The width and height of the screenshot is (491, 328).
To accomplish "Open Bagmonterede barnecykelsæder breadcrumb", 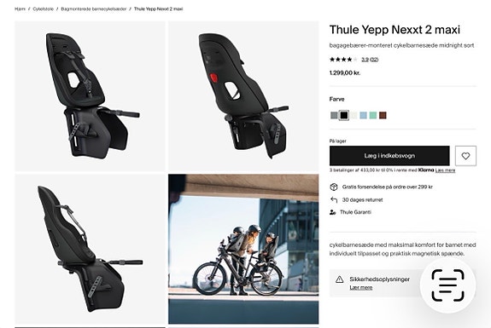I will pos(94,9).
